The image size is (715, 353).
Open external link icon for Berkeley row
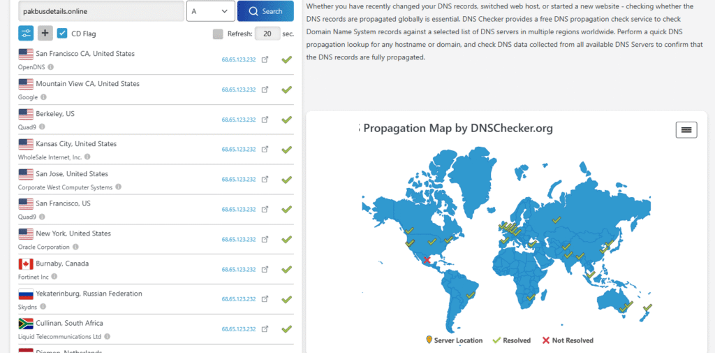[x=265, y=120]
